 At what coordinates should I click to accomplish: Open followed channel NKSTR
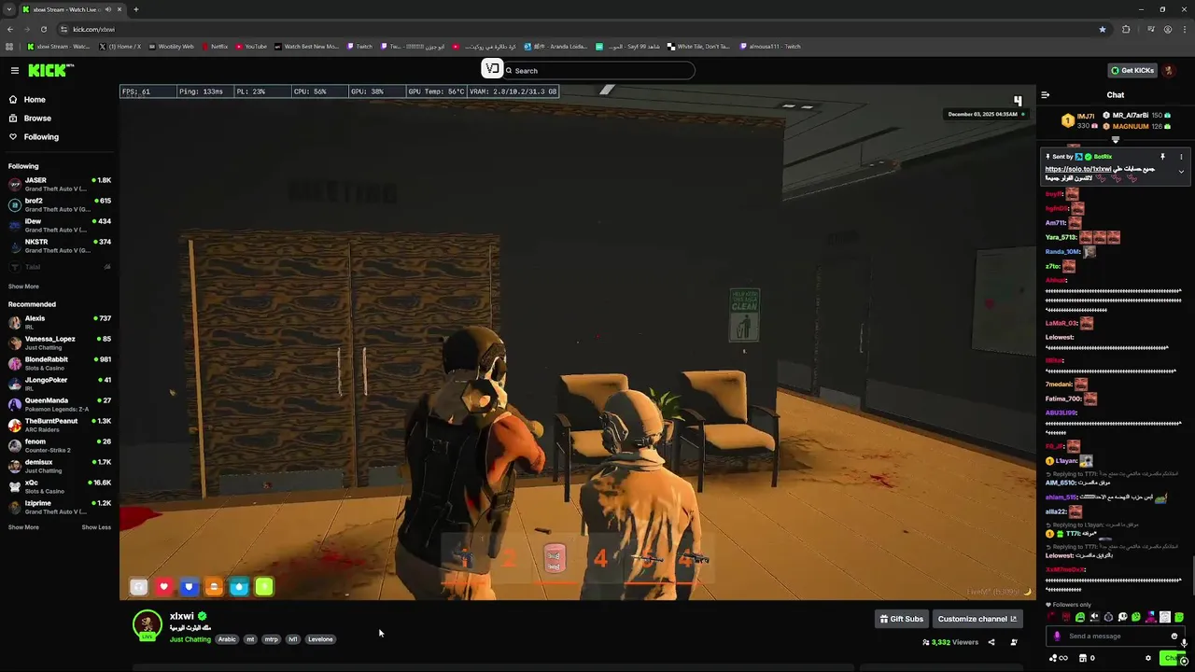point(60,245)
